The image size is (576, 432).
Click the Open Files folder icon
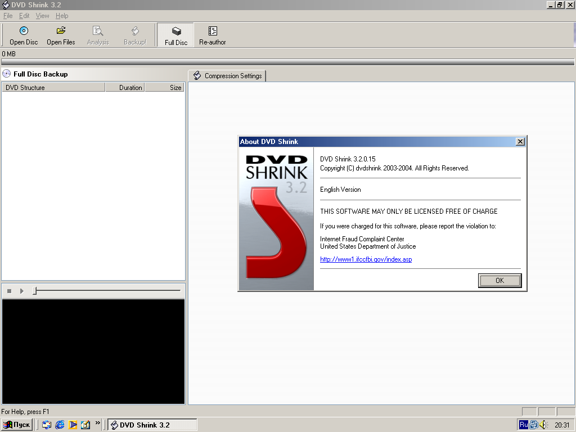click(x=61, y=31)
